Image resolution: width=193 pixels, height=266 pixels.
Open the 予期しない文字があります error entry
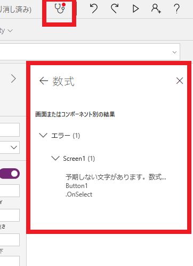point(116,177)
